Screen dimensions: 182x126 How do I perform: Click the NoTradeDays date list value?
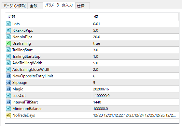(x=135, y=115)
